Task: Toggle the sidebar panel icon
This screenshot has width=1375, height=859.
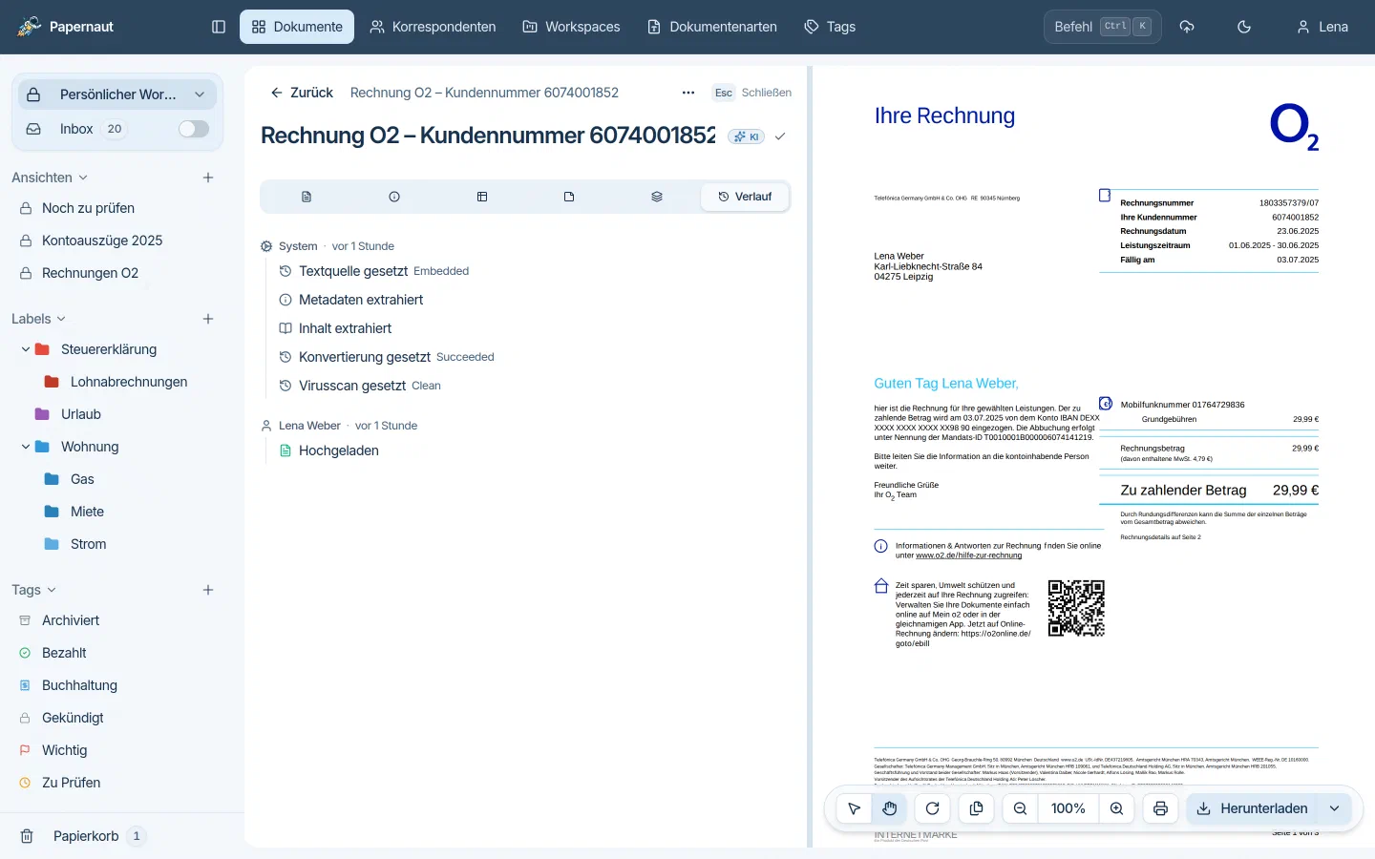Action: pyautogui.click(x=219, y=27)
